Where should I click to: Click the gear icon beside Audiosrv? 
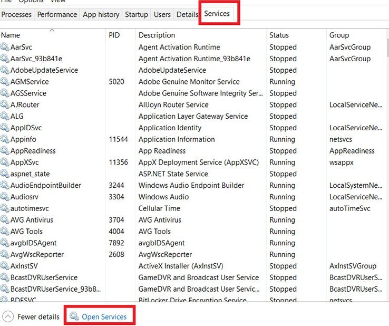click(x=5, y=197)
